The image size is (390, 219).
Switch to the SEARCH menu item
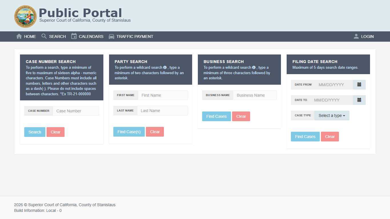click(57, 36)
